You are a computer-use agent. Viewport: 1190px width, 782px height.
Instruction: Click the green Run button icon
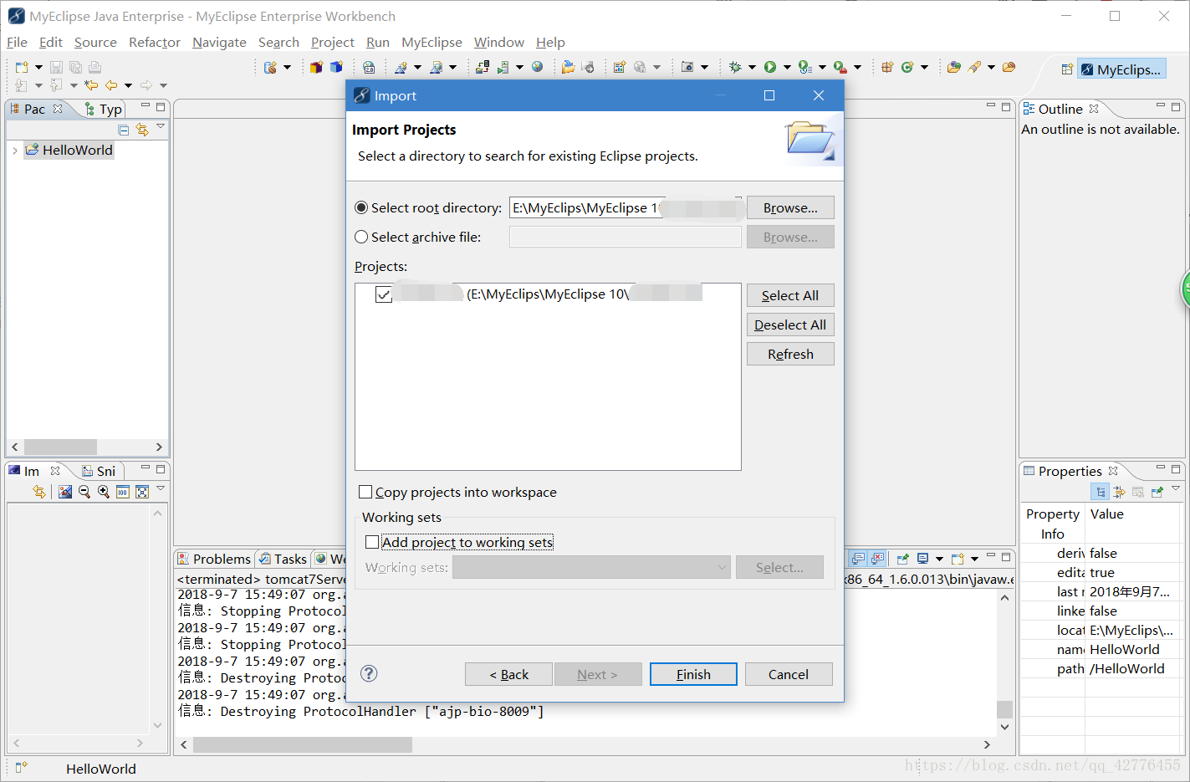click(x=770, y=67)
